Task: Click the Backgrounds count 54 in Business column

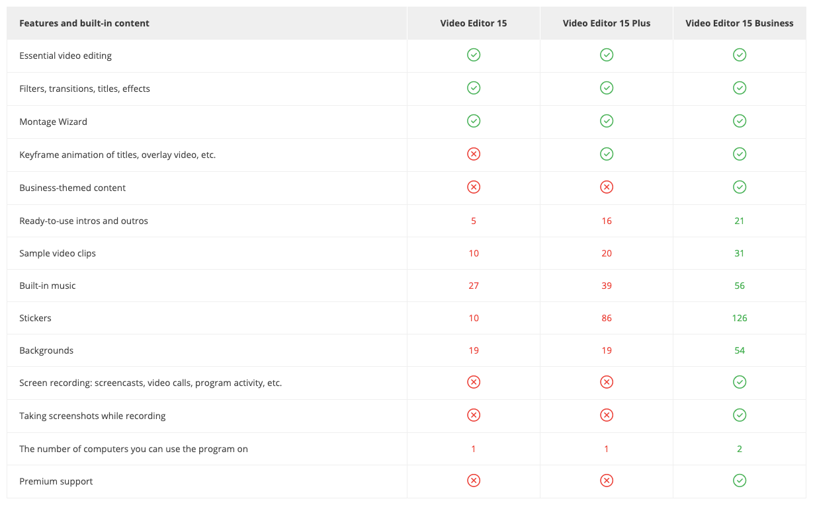Action: pos(739,350)
